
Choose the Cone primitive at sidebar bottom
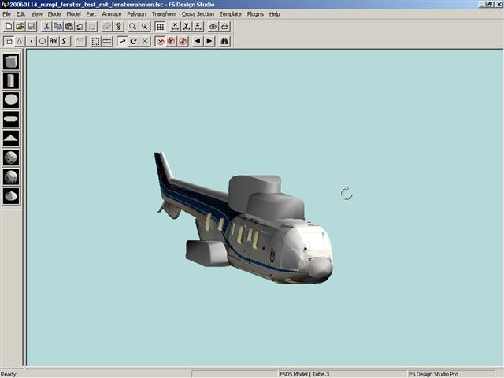click(x=11, y=196)
